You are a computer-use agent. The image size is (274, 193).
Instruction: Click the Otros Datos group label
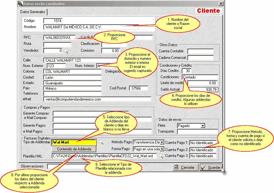[x=169, y=45]
